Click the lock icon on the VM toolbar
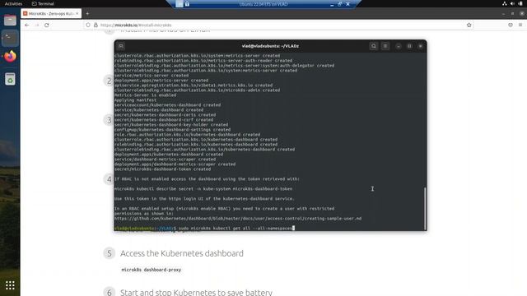Image resolution: width=527 pixels, height=296 pixels. [x=187, y=4]
